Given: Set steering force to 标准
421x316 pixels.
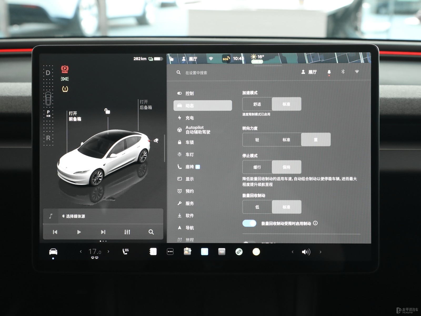Looking at the screenshot, I should tap(287, 140).
